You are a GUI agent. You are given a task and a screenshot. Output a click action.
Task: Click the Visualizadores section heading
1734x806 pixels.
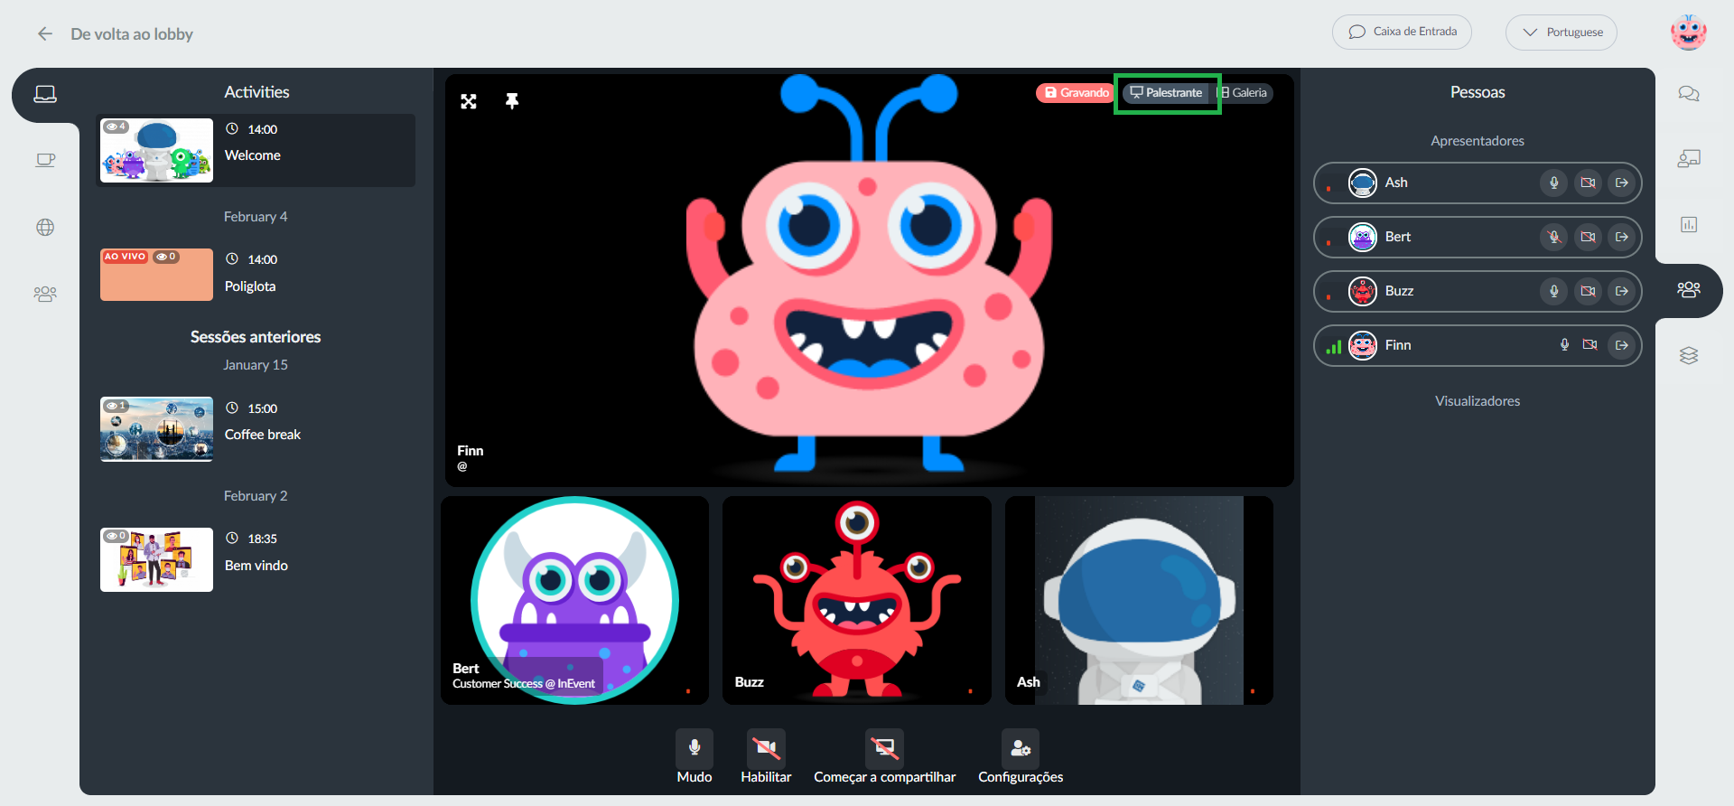[1478, 401]
